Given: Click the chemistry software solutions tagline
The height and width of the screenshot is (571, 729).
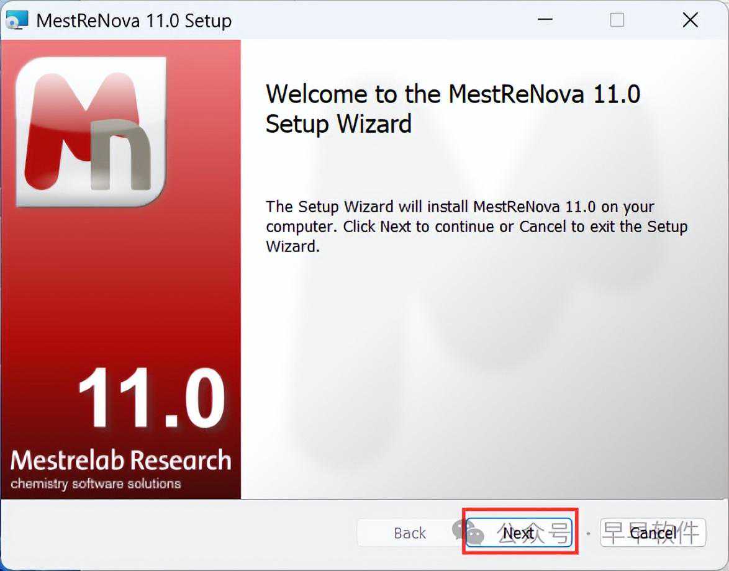Looking at the screenshot, I should click(x=96, y=483).
